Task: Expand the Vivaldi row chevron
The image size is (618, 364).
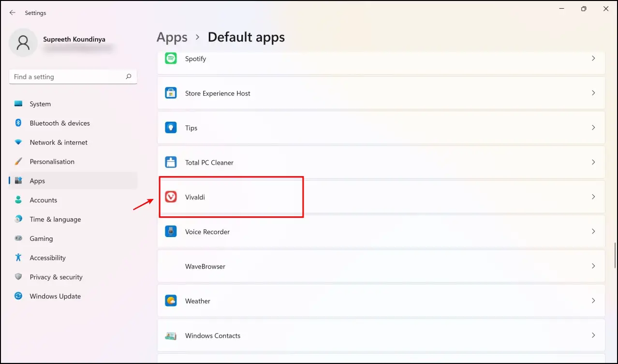Action: tap(593, 197)
